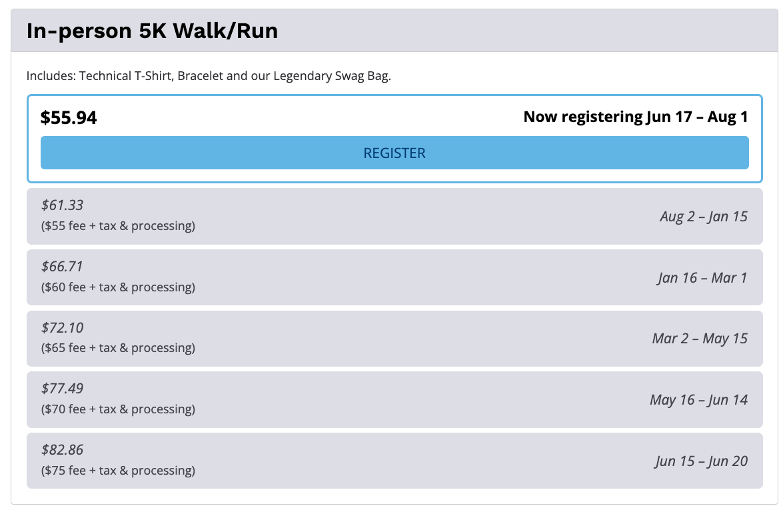Image resolution: width=783 pixels, height=512 pixels.
Task: Click the Includes Technical T-Shirt description text
Action: [209, 76]
